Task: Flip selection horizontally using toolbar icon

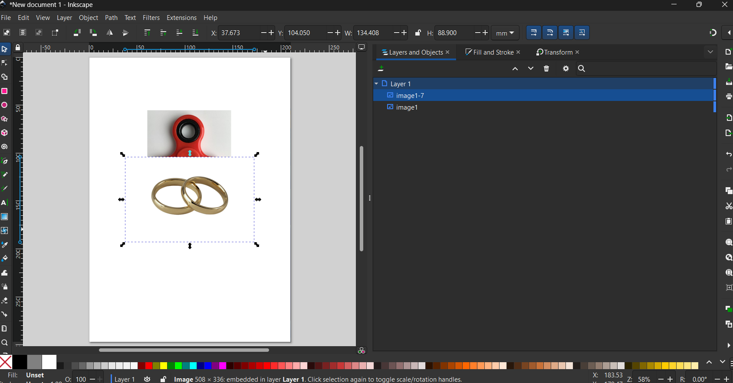Action: click(x=109, y=33)
